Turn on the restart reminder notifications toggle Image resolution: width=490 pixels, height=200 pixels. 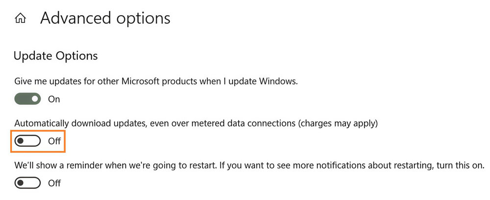(27, 183)
